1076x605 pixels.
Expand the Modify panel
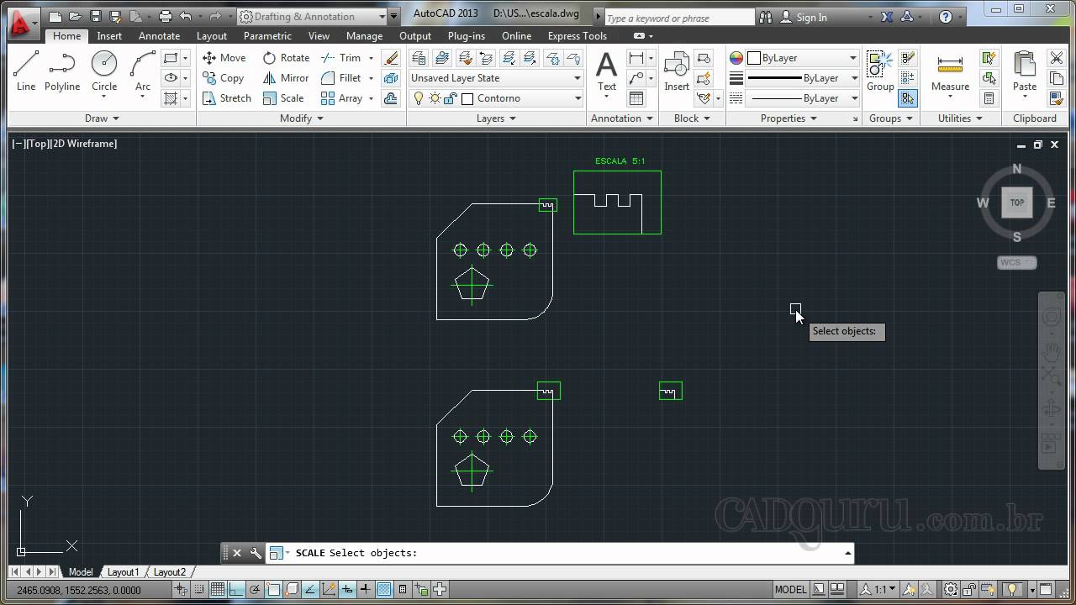coord(302,118)
